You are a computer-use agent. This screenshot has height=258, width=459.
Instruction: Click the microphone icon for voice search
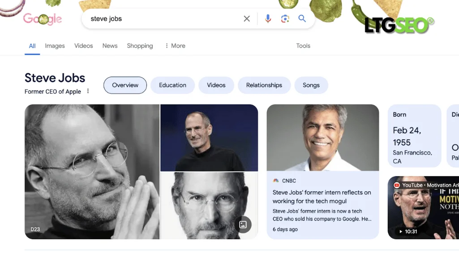(268, 18)
